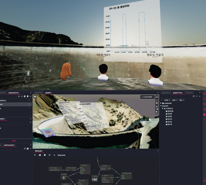The image size is (206, 185).
Task: Switch to the graphicTree tab
Action: point(178,92)
